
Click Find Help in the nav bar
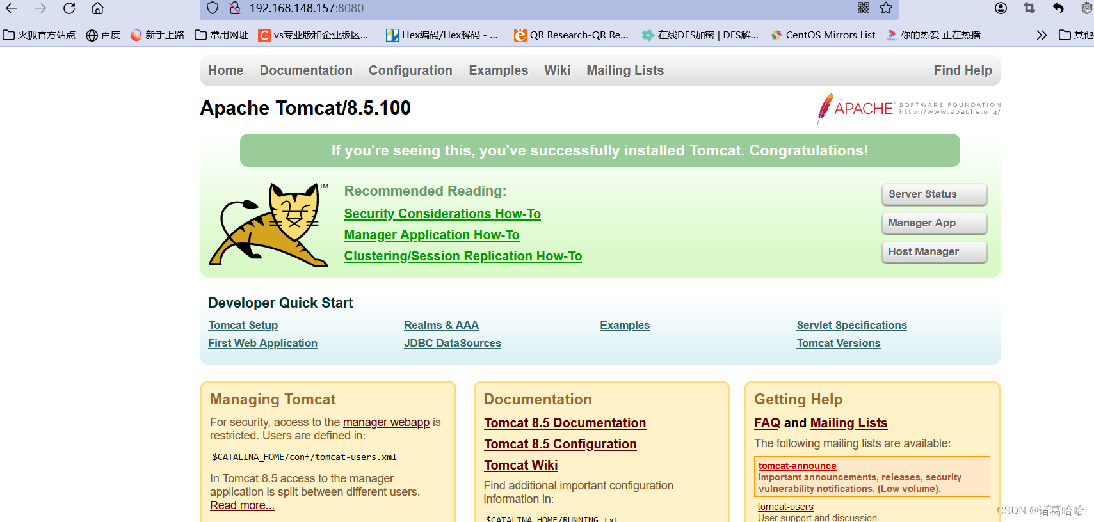tap(963, 70)
